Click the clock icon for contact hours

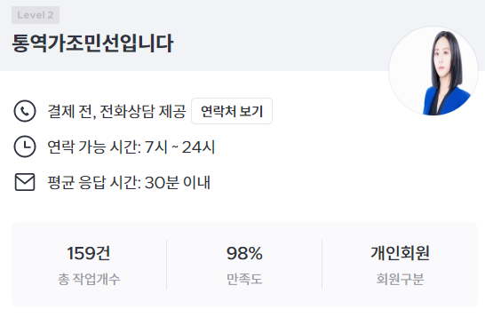25,147
